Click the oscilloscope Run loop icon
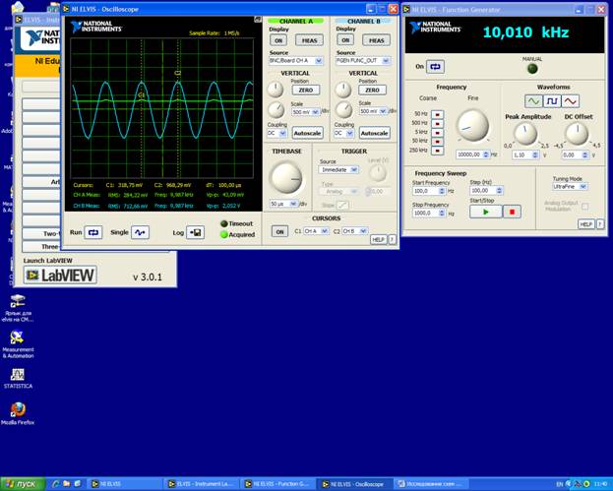The image size is (613, 491). [93, 232]
